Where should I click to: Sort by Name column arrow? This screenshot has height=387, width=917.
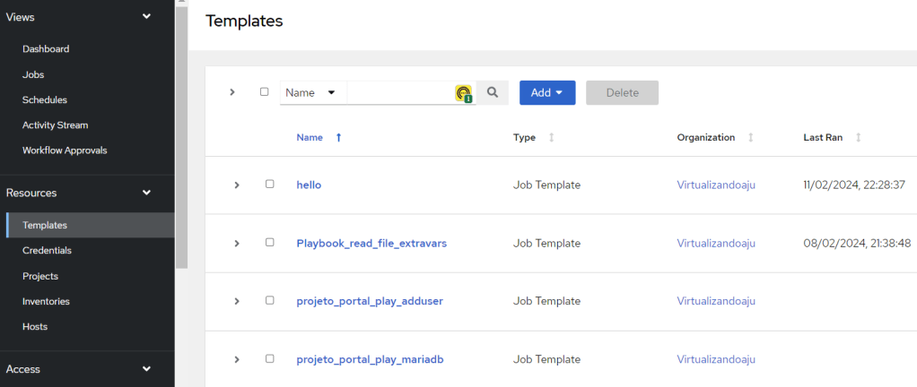(x=338, y=138)
